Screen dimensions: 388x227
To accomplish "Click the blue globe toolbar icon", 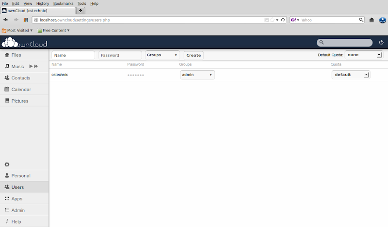I will (x=382, y=20).
